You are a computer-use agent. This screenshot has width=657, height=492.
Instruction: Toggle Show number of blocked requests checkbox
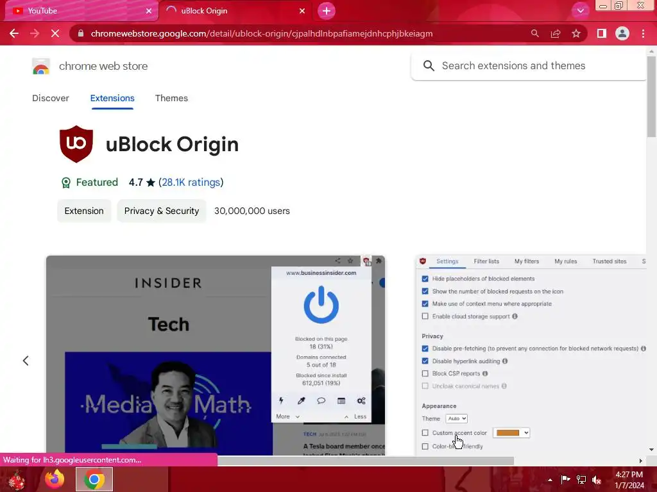point(425,291)
